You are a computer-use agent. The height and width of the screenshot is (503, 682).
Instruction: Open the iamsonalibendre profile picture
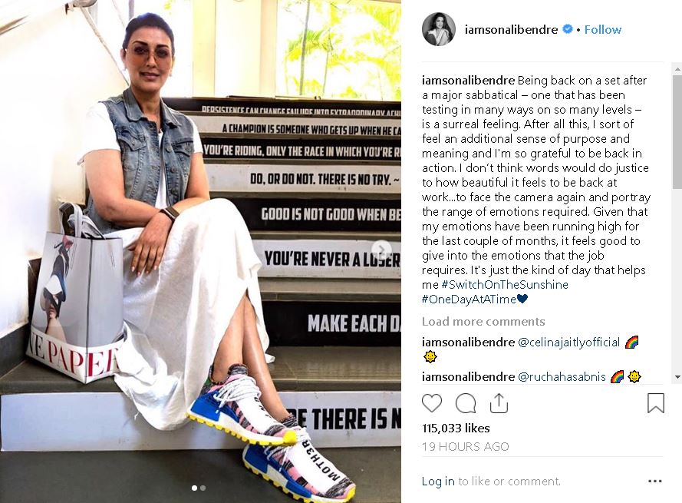(x=439, y=29)
